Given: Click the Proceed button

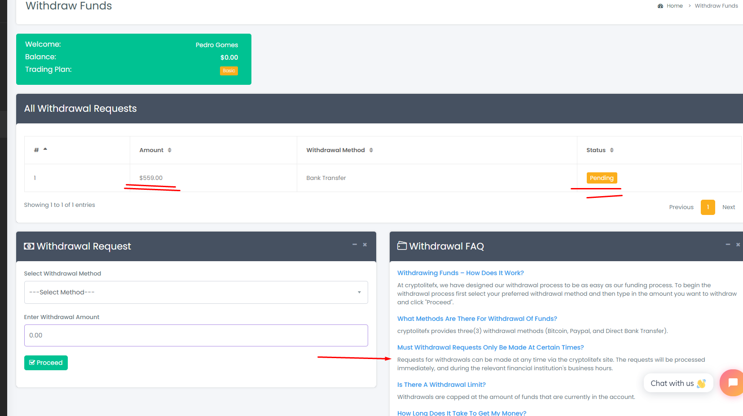Looking at the screenshot, I should coord(46,363).
